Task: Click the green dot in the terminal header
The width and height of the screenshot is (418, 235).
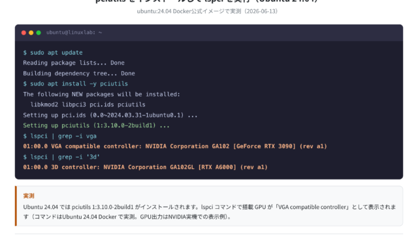Action: coord(39,33)
